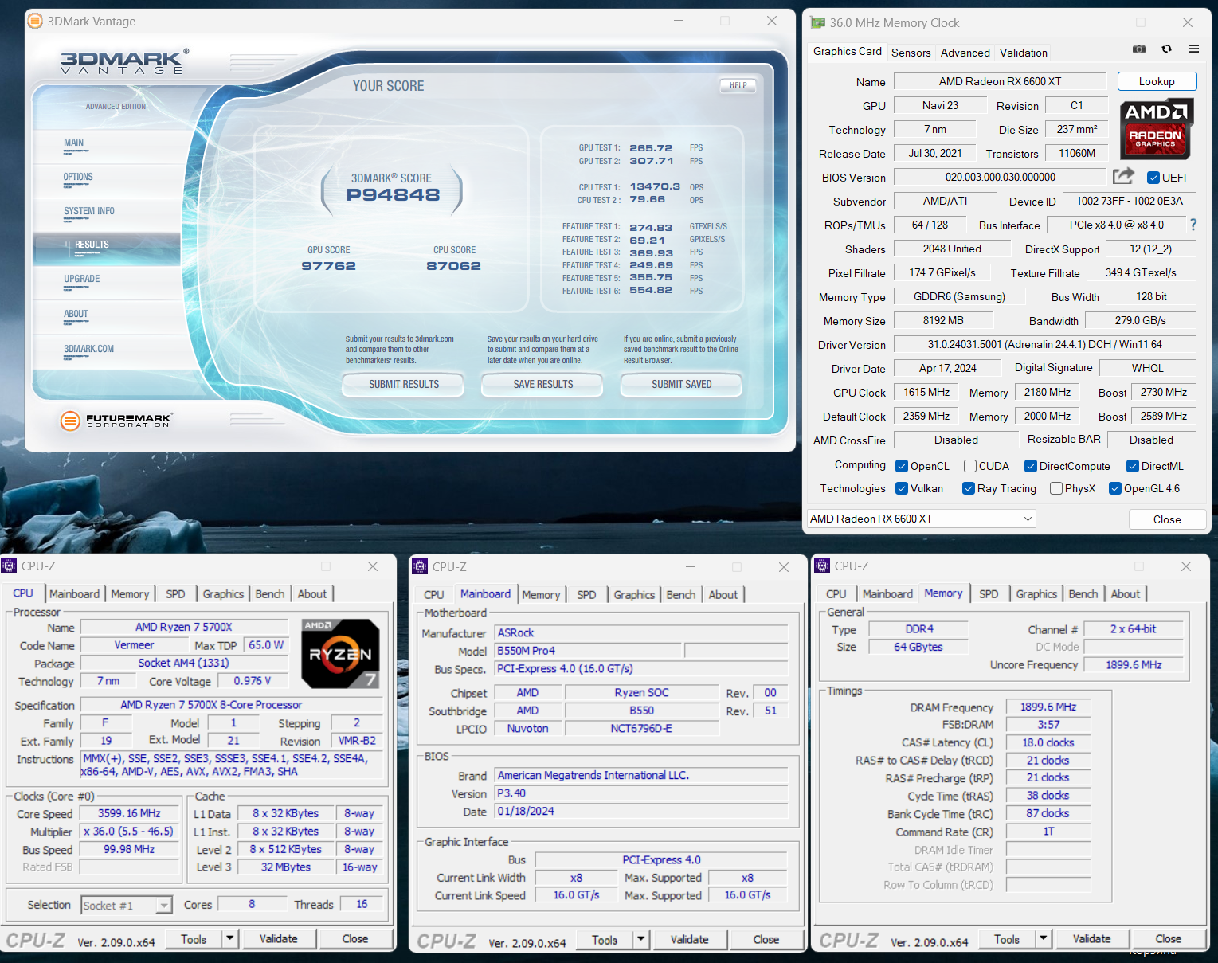Select Graphics tab in middle CPU-Z window
Viewport: 1218px width, 963px height.
click(x=634, y=594)
